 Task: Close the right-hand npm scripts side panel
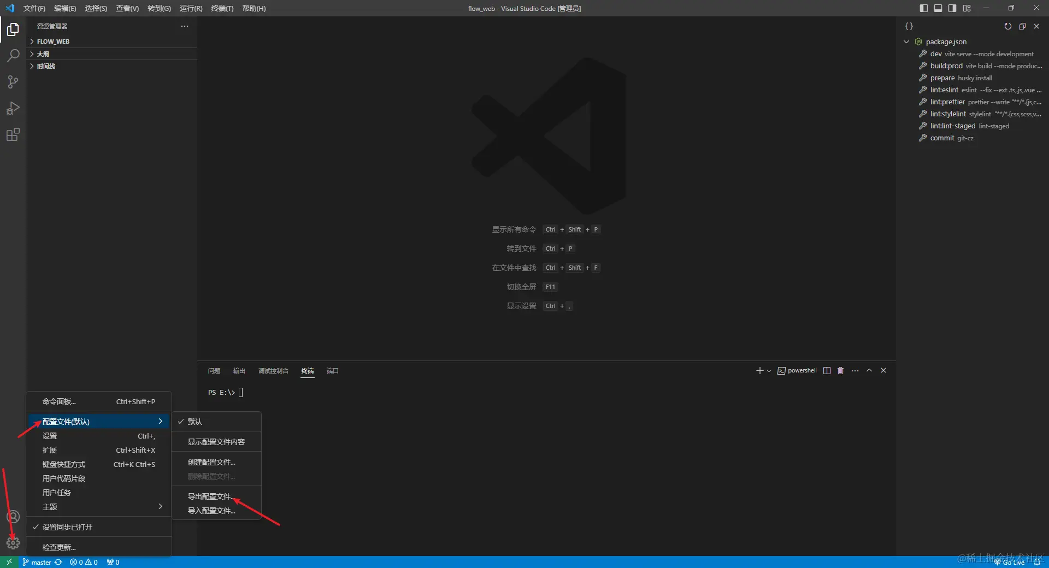(1036, 26)
